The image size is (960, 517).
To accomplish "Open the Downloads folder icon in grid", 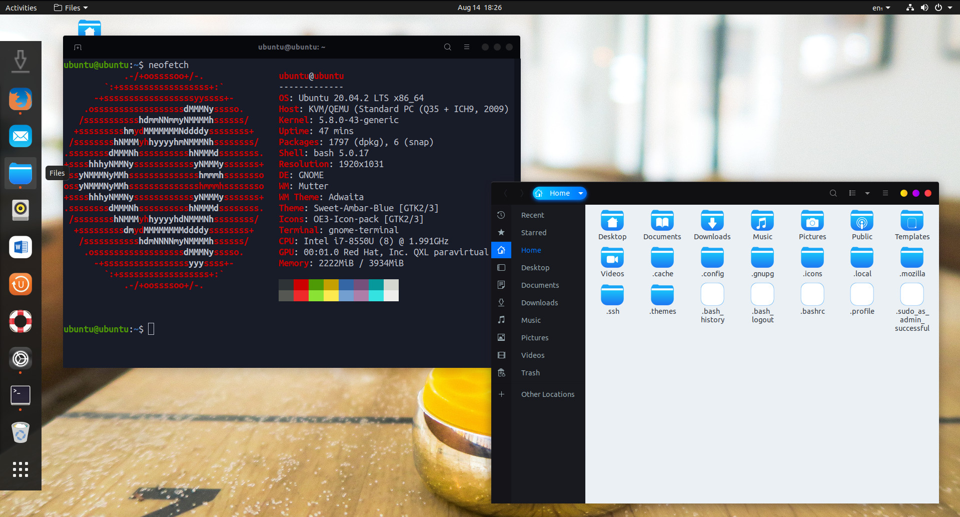I will tap(712, 225).
